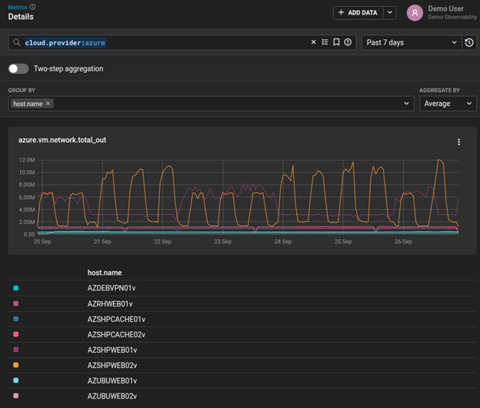Click the bookmark icon to save the query

click(x=336, y=42)
